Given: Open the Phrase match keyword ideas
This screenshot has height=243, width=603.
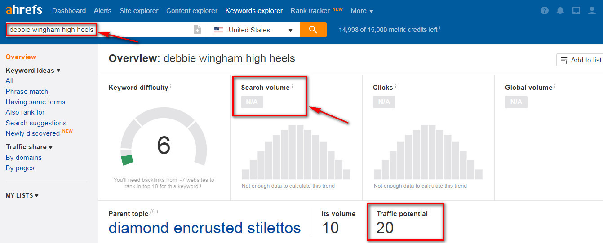Looking at the screenshot, I should click(27, 92).
